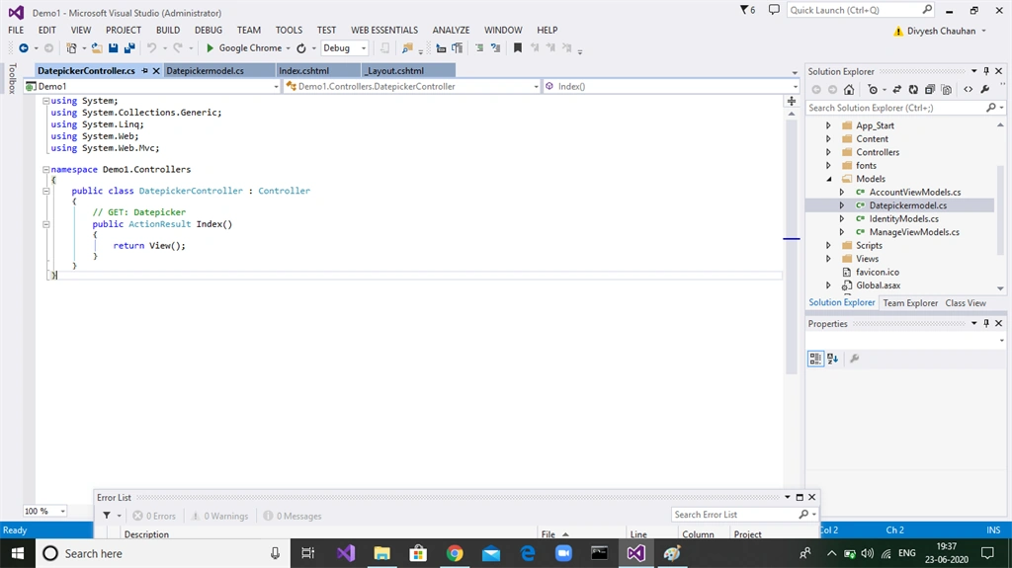Go to Solution Explorer home view
This screenshot has height=568, width=1012.
tap(849, 90)
